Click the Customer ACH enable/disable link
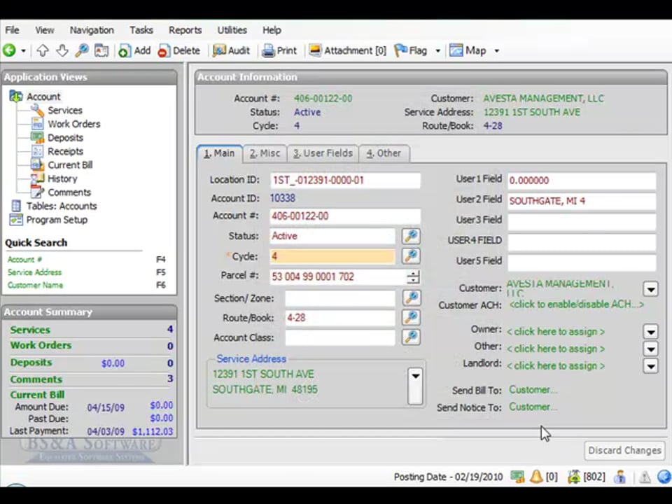672x504 pixels. point(576,304)
